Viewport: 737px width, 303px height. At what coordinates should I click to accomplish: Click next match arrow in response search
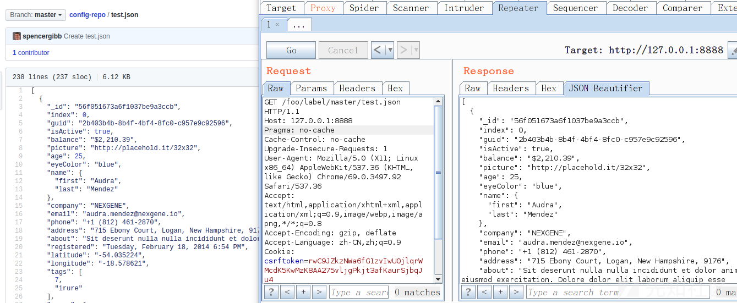[516, 292]
